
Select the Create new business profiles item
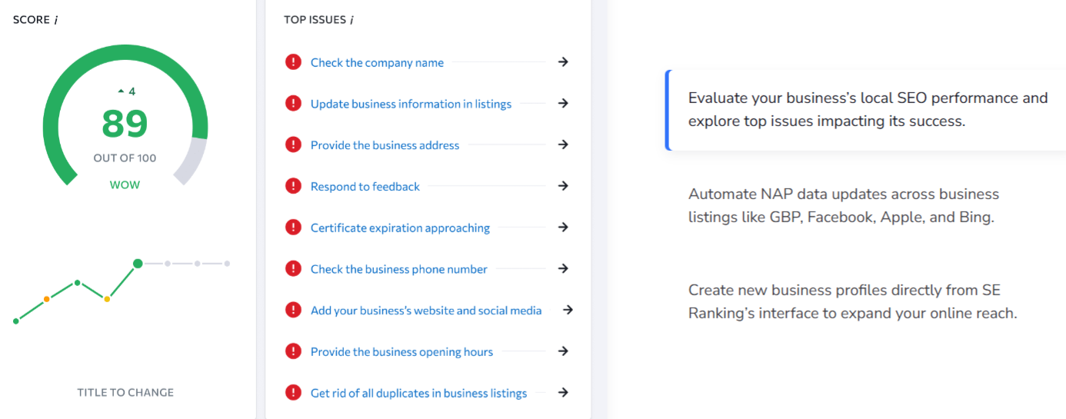tap(853, 302)
